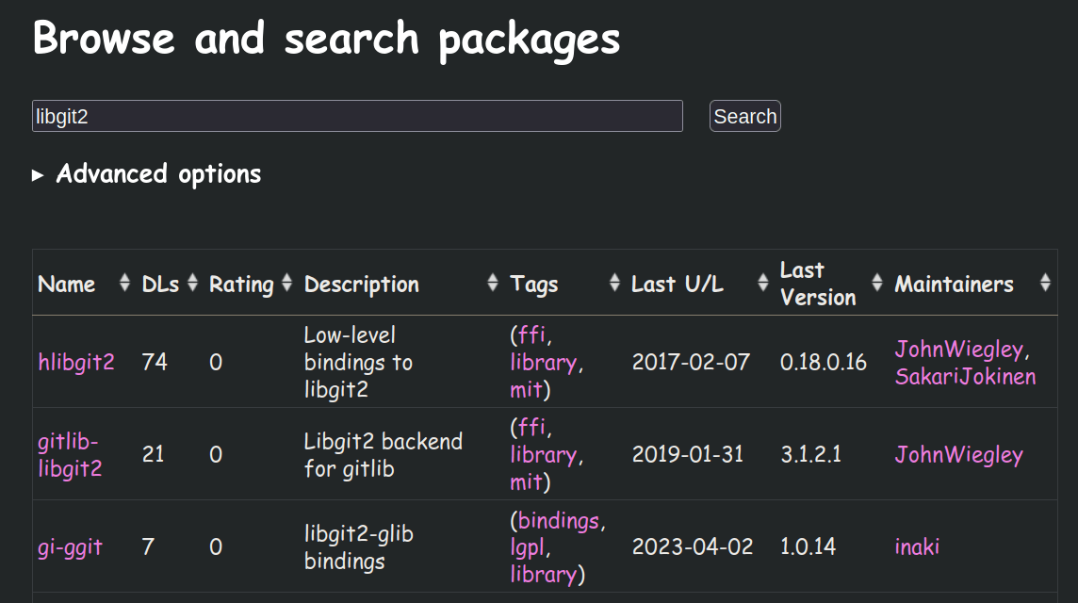Viewport: 1078px width, 603px height.
Task: Sort by Last Version arrow icon
Action: click(877, 283)
